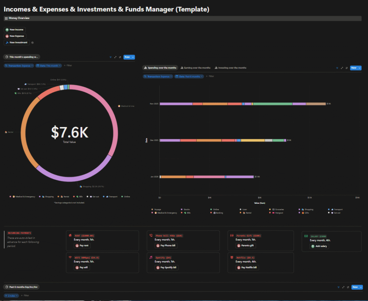Expand the donut chart to full view

point(115,57)
